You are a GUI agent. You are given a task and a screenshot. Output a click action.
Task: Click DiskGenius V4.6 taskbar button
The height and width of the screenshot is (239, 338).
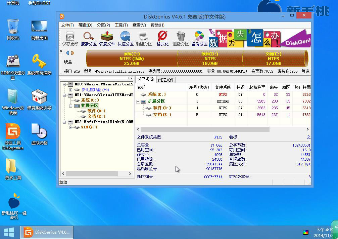pos(47,232)
